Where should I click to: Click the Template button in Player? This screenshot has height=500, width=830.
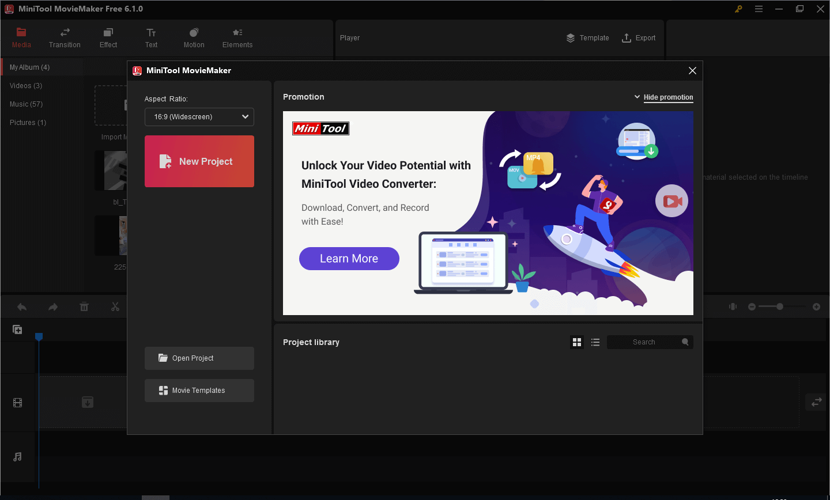[587, 38]
